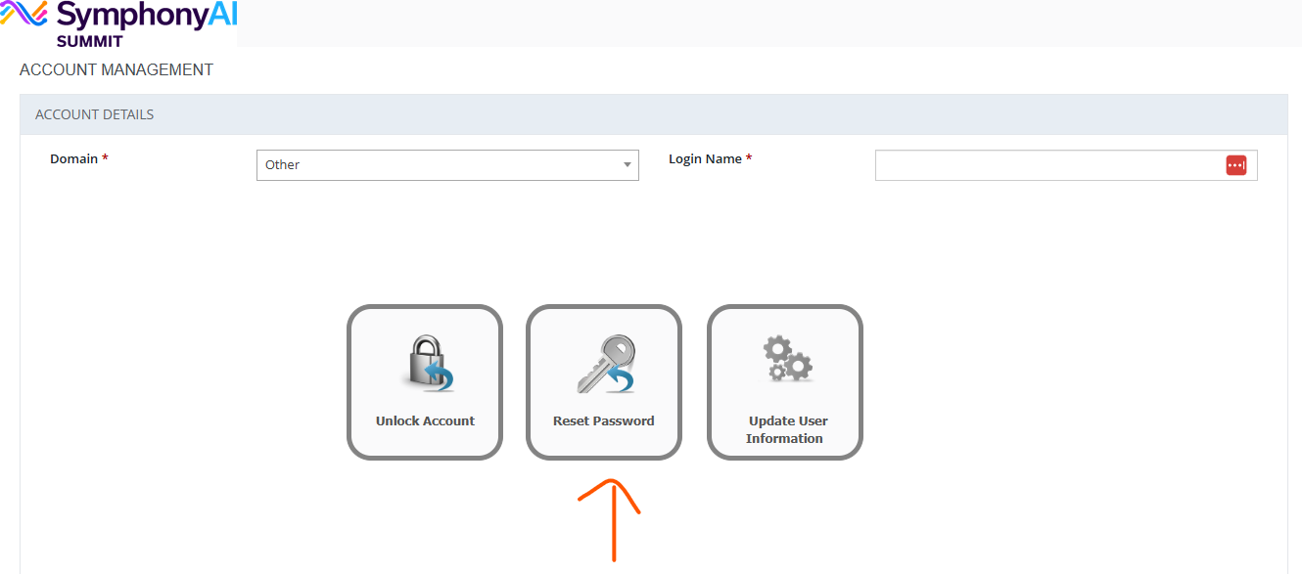The image size is (1302, 574).
Task: Expand the Domain dropdown arrow
Action: 628,165
